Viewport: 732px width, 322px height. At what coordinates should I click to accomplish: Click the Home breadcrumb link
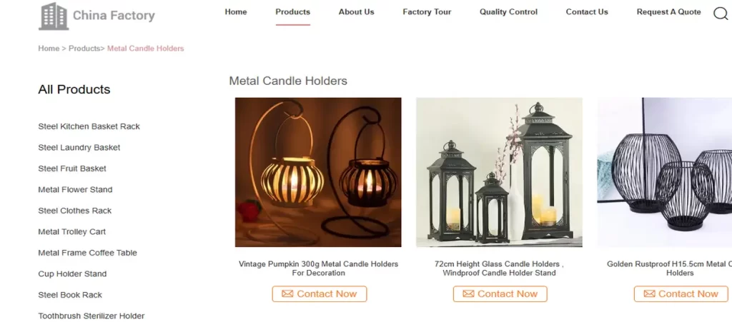(49, 49)
